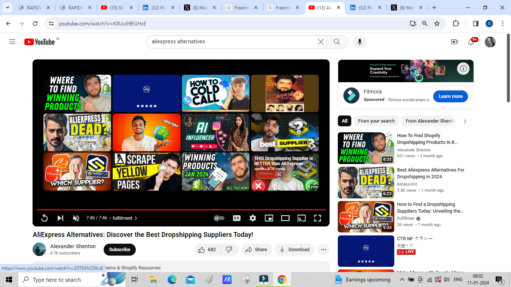Clear the search box text

click(321, 42)
